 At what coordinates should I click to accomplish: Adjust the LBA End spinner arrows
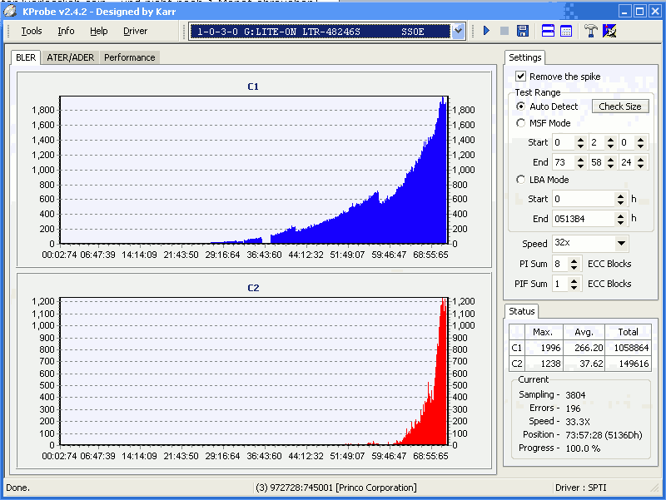coord(620,219)
